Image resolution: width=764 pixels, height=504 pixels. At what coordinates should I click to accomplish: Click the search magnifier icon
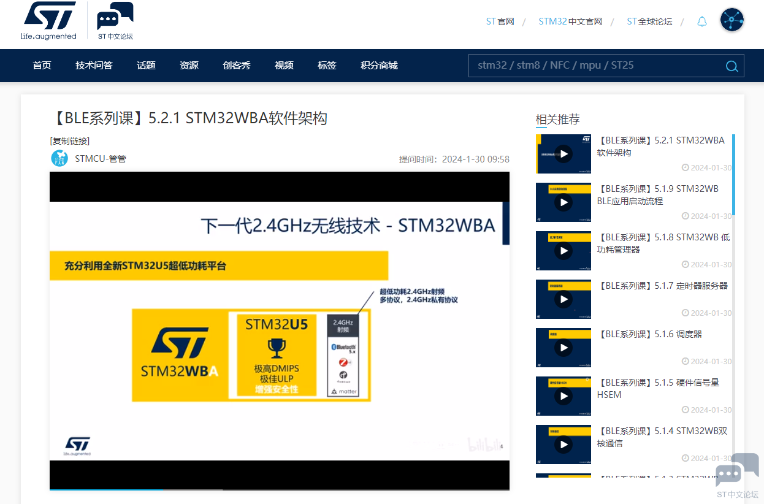pos(732,66)
